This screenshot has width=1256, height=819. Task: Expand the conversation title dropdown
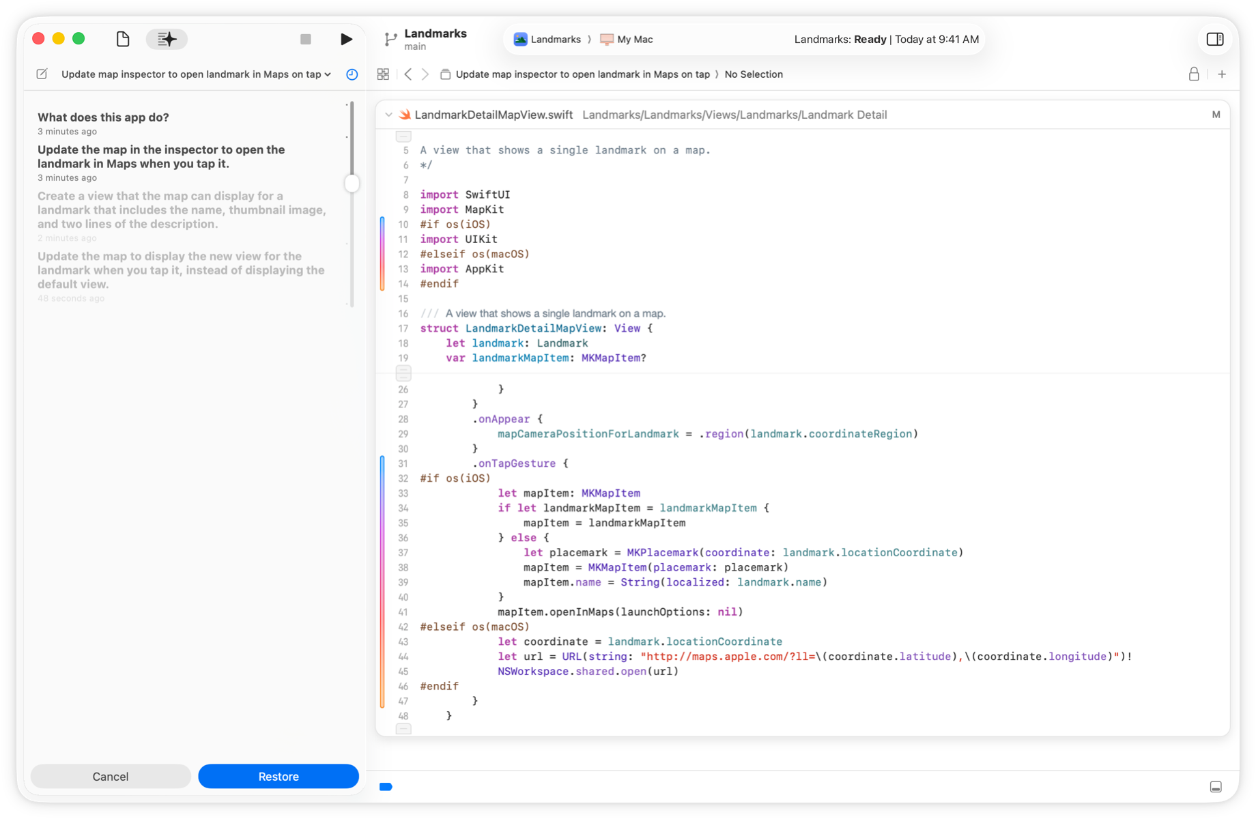[x=327, y=74]
